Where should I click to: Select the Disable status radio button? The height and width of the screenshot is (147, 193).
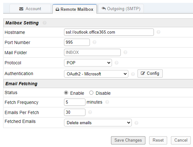point(91,93)
